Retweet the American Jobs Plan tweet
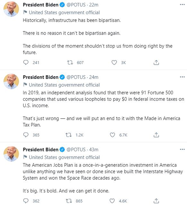Screen dimensions: 187x205 (x=70, y=201)
